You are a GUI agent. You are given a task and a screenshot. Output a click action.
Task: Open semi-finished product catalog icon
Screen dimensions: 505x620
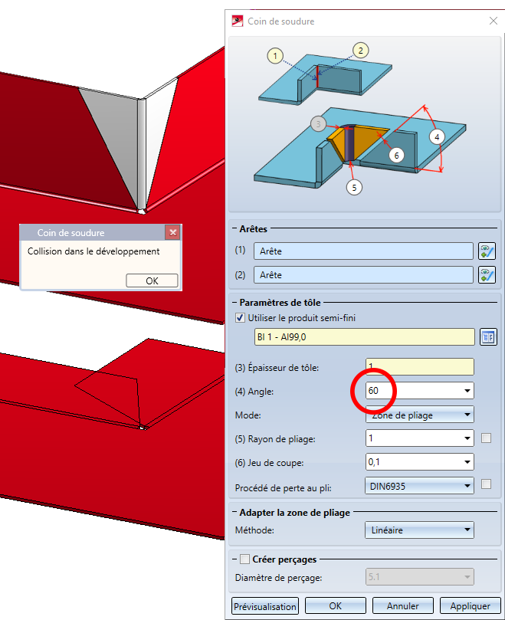point(488,337)
